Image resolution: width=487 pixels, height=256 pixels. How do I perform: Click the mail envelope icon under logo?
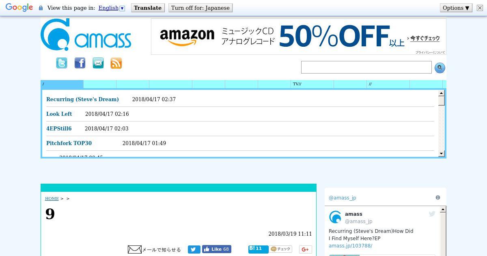(x=98, y=63)
